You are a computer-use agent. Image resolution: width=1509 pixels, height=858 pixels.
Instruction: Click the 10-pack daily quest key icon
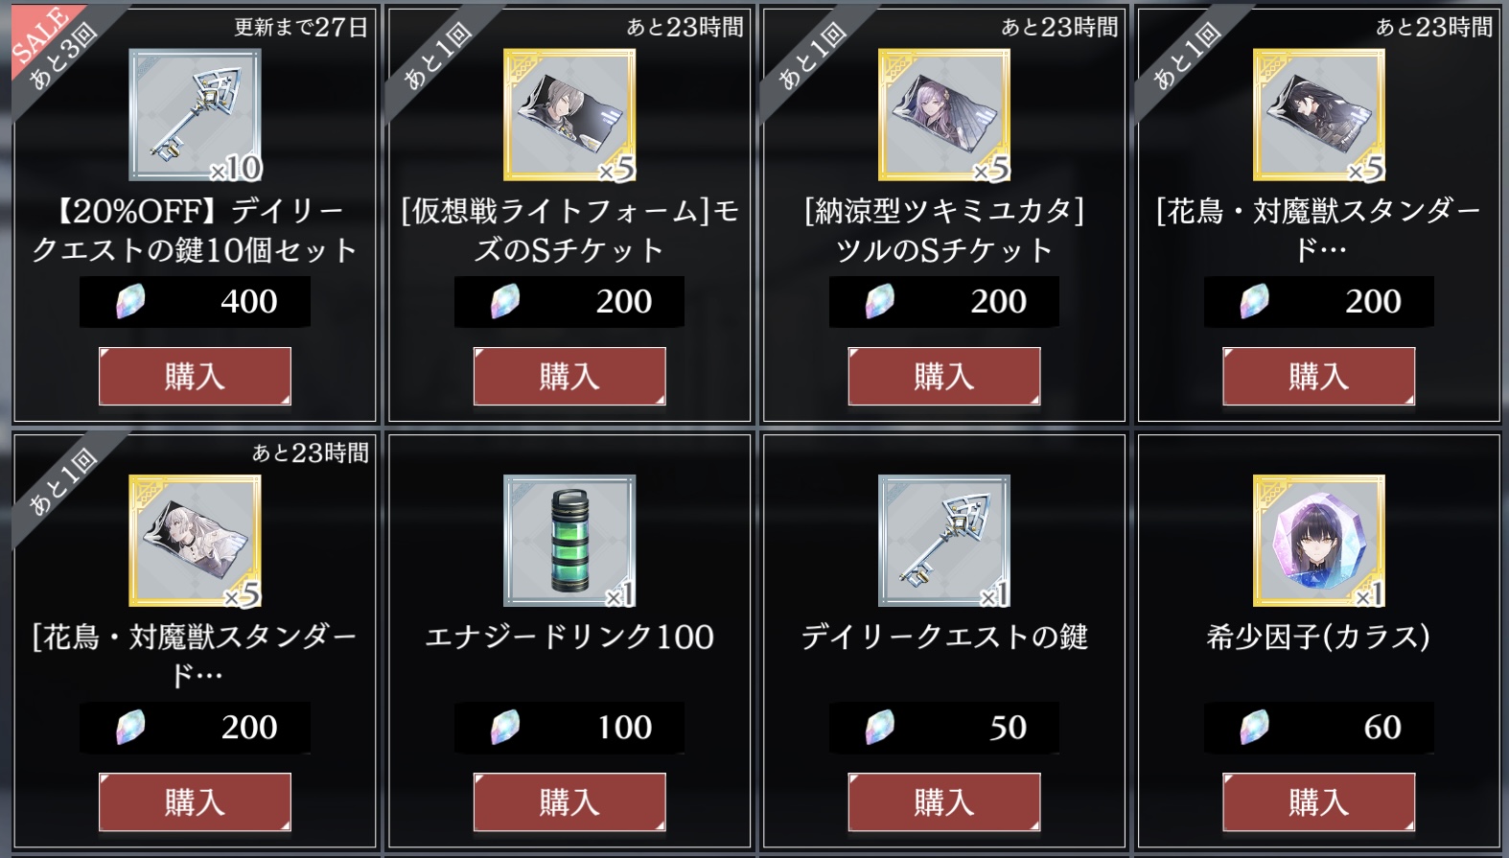(x=195, y=115)
